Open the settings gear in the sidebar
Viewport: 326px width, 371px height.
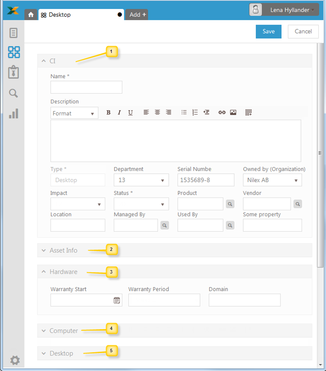point(14,360)
